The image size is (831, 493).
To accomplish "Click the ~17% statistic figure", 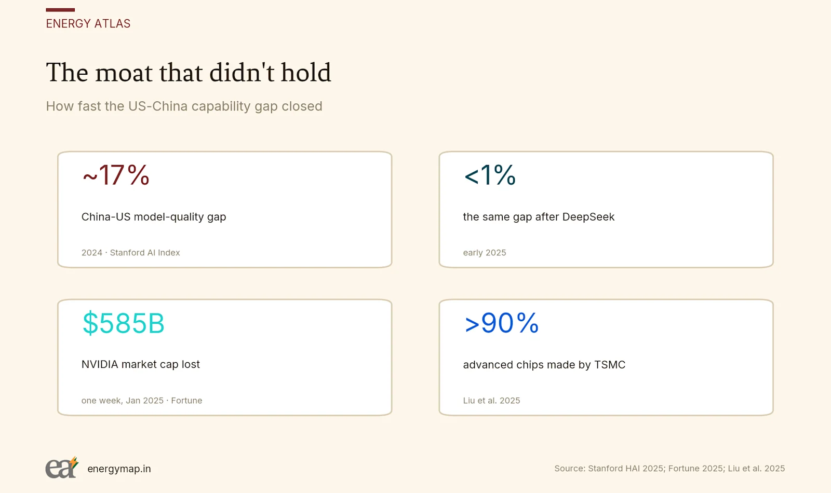I will click(x=116, y=175).
